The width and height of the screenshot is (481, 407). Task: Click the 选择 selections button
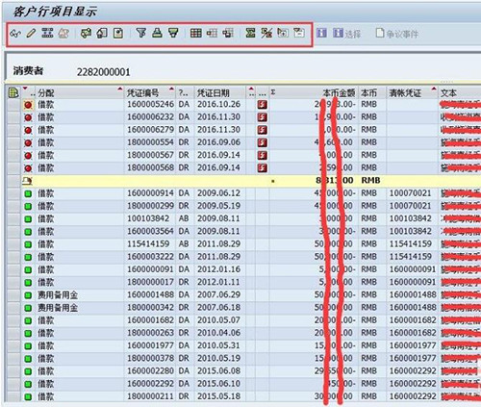[347, 34]
